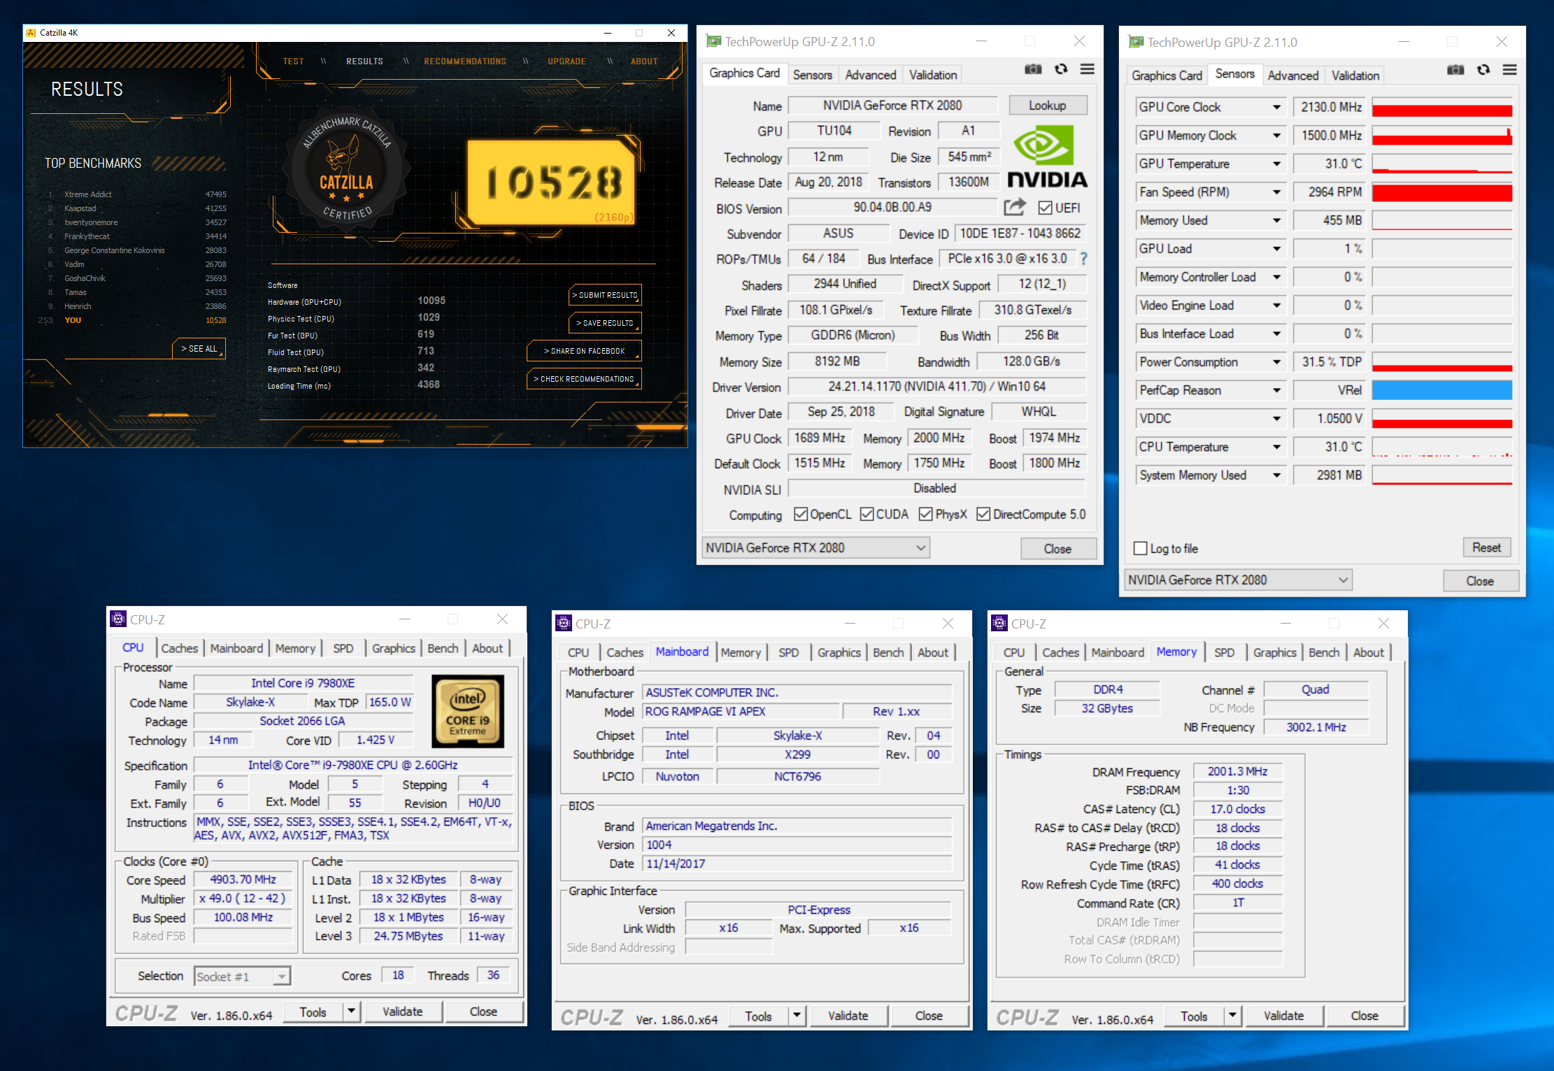Image resolution: width=1554 pixels, height=1071 pixels.
Task: Click Lookup button in GPU-Z
Action: tap(1047, 105)
